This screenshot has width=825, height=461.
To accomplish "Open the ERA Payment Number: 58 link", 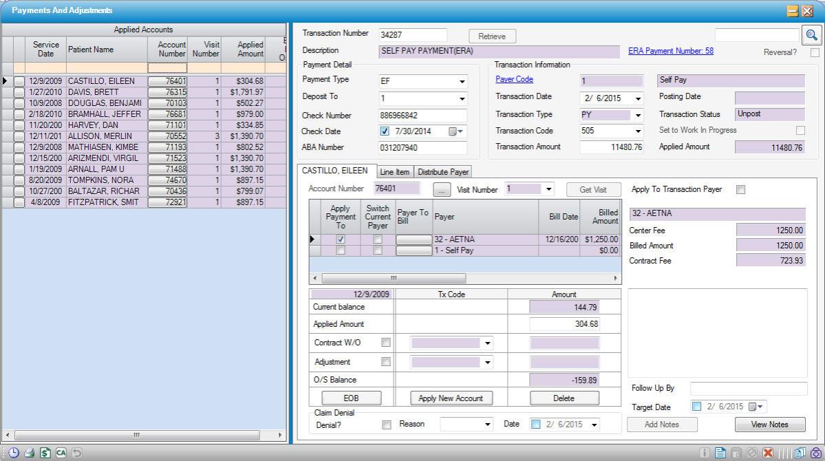I will point(670,51).
